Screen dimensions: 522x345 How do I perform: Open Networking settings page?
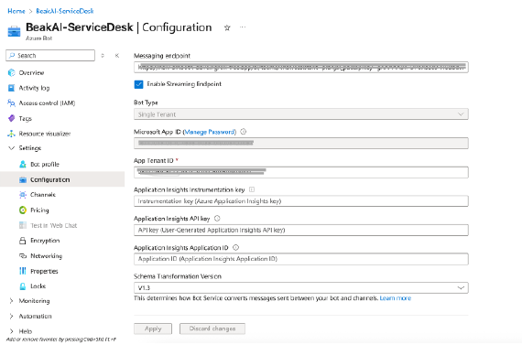tap(47, 256)
